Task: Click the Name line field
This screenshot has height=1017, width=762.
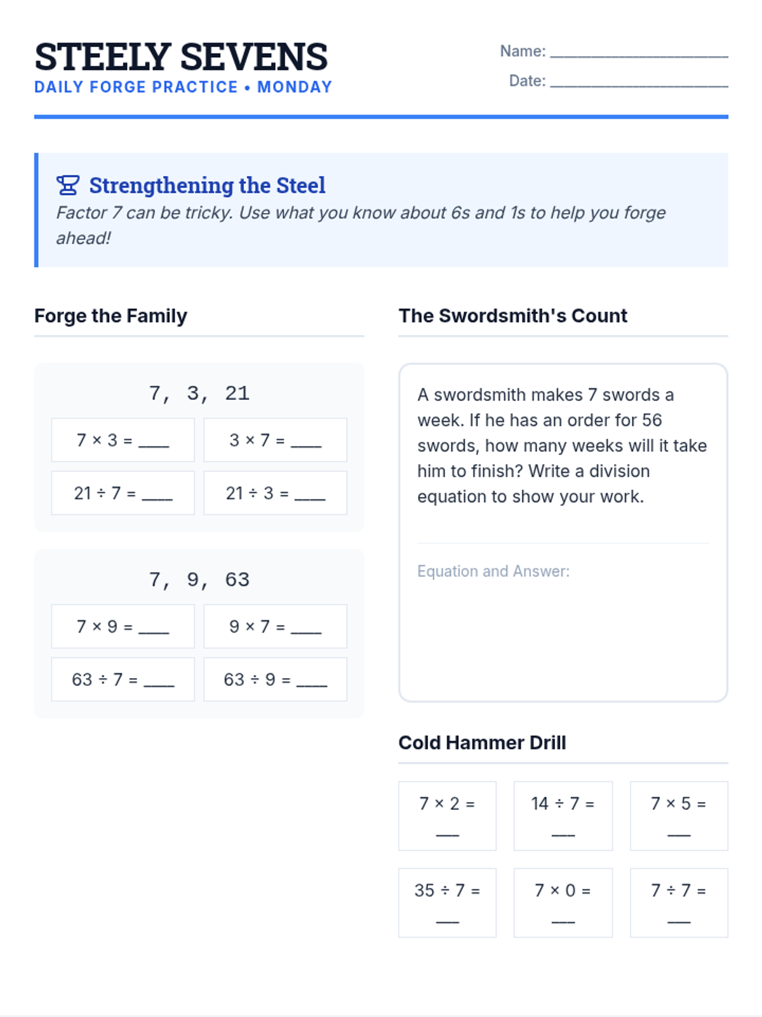Action: click(638, 51)
